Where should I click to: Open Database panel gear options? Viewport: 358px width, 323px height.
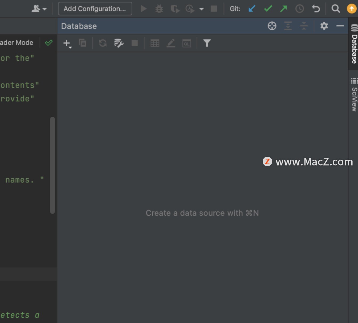(x=324, y=26)
